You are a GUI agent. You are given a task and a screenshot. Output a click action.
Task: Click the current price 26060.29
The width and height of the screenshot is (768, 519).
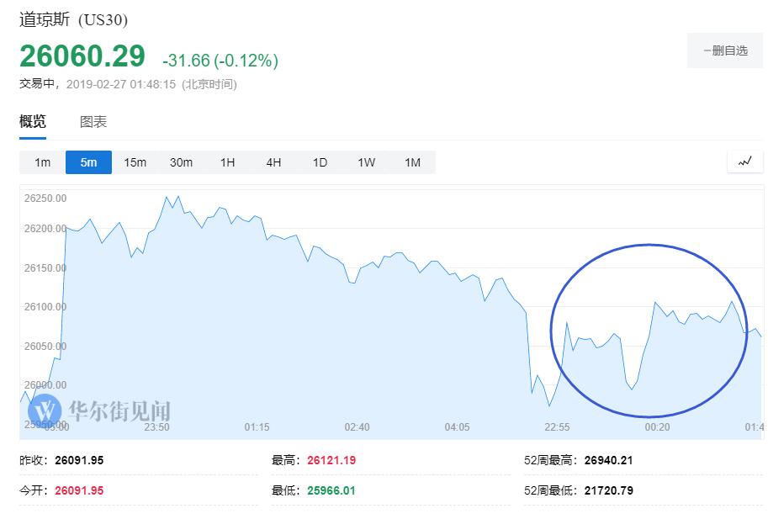click(x=82, y=56)
